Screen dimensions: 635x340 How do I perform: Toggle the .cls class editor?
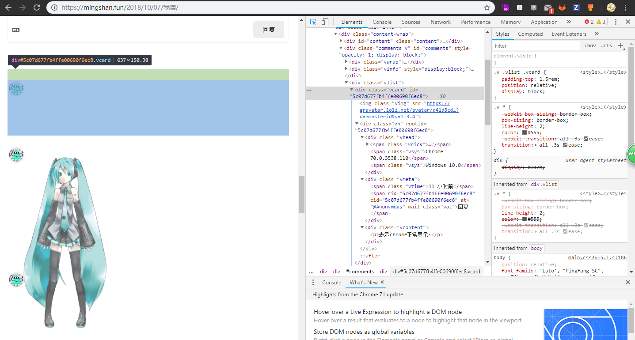pyautogui.click(x=606, y=45)
